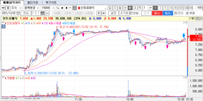This screenshot has height=101, width=203.
Task: Select the 월 monthly period toggle
Action: pos(120,8)
